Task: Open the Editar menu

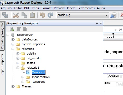Action: pos(18,8)
